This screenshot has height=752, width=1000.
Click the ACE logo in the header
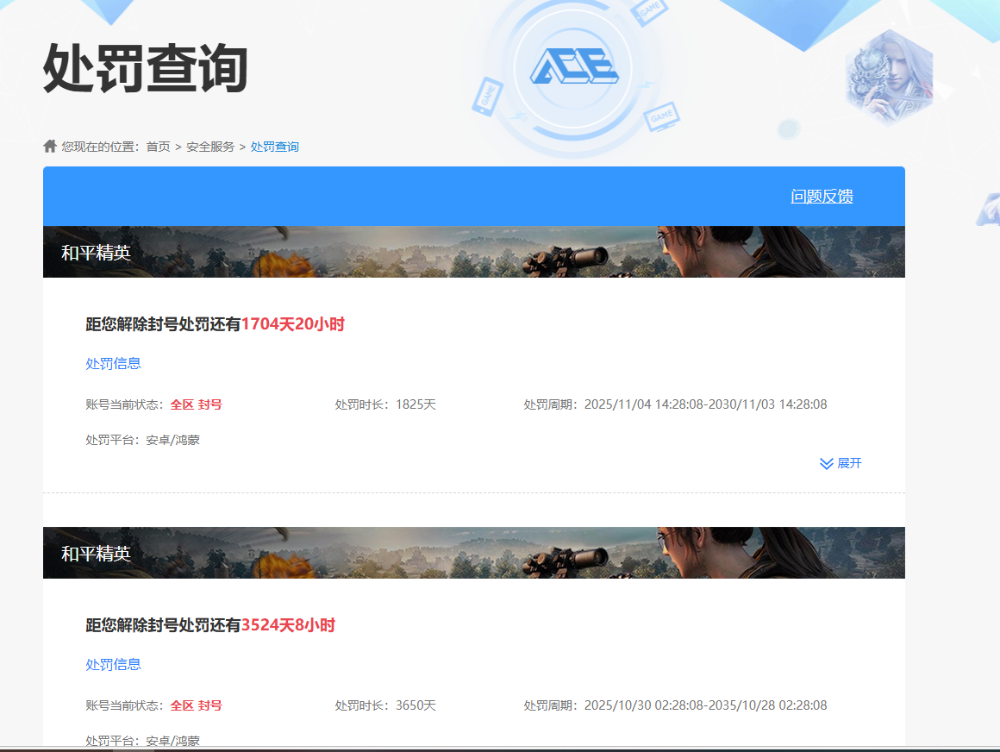573,66
